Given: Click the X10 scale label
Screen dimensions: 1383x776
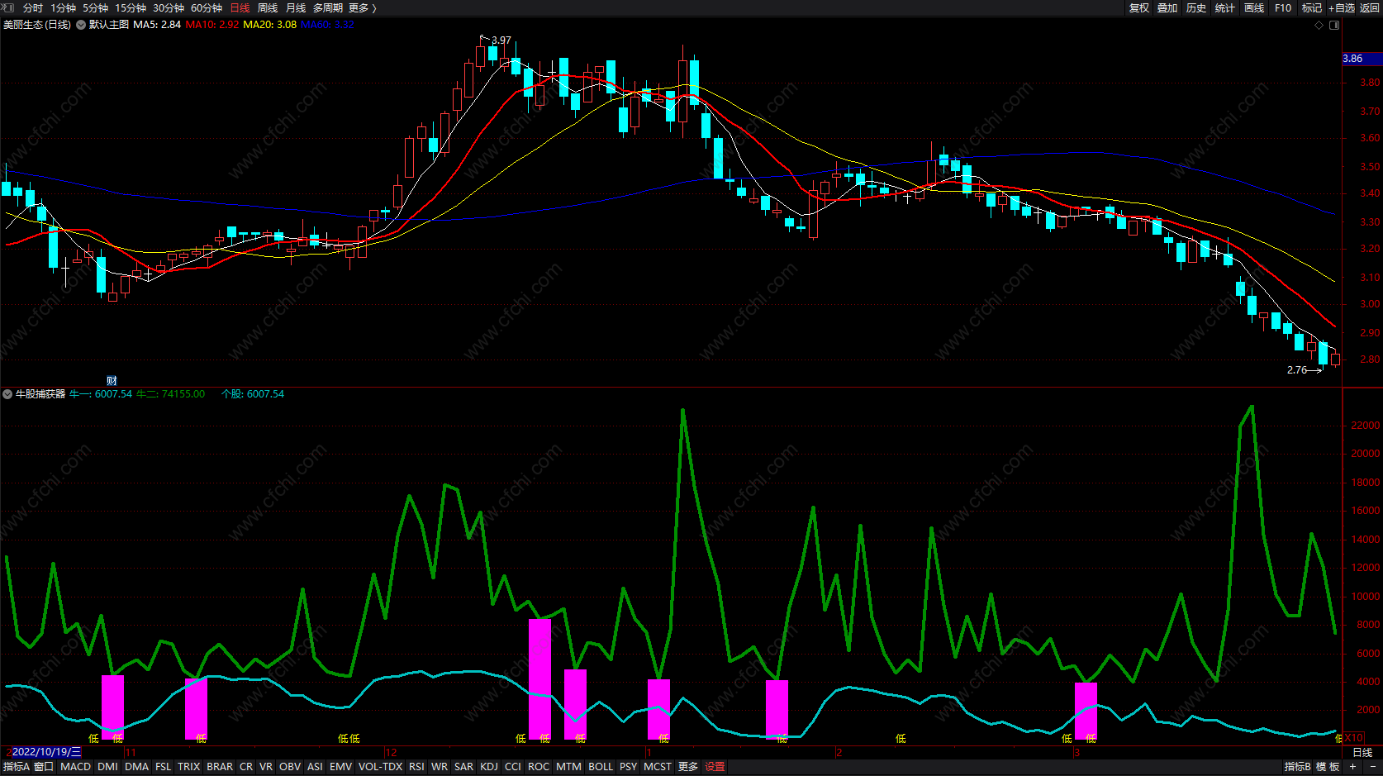Looking at the screenshot, I should coord(1354,738).
